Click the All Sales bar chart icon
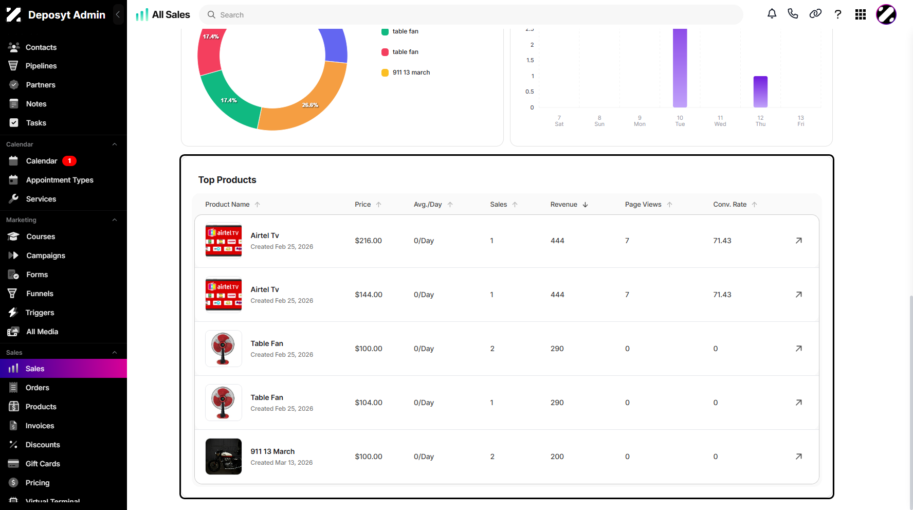 (x=142, y=14)
